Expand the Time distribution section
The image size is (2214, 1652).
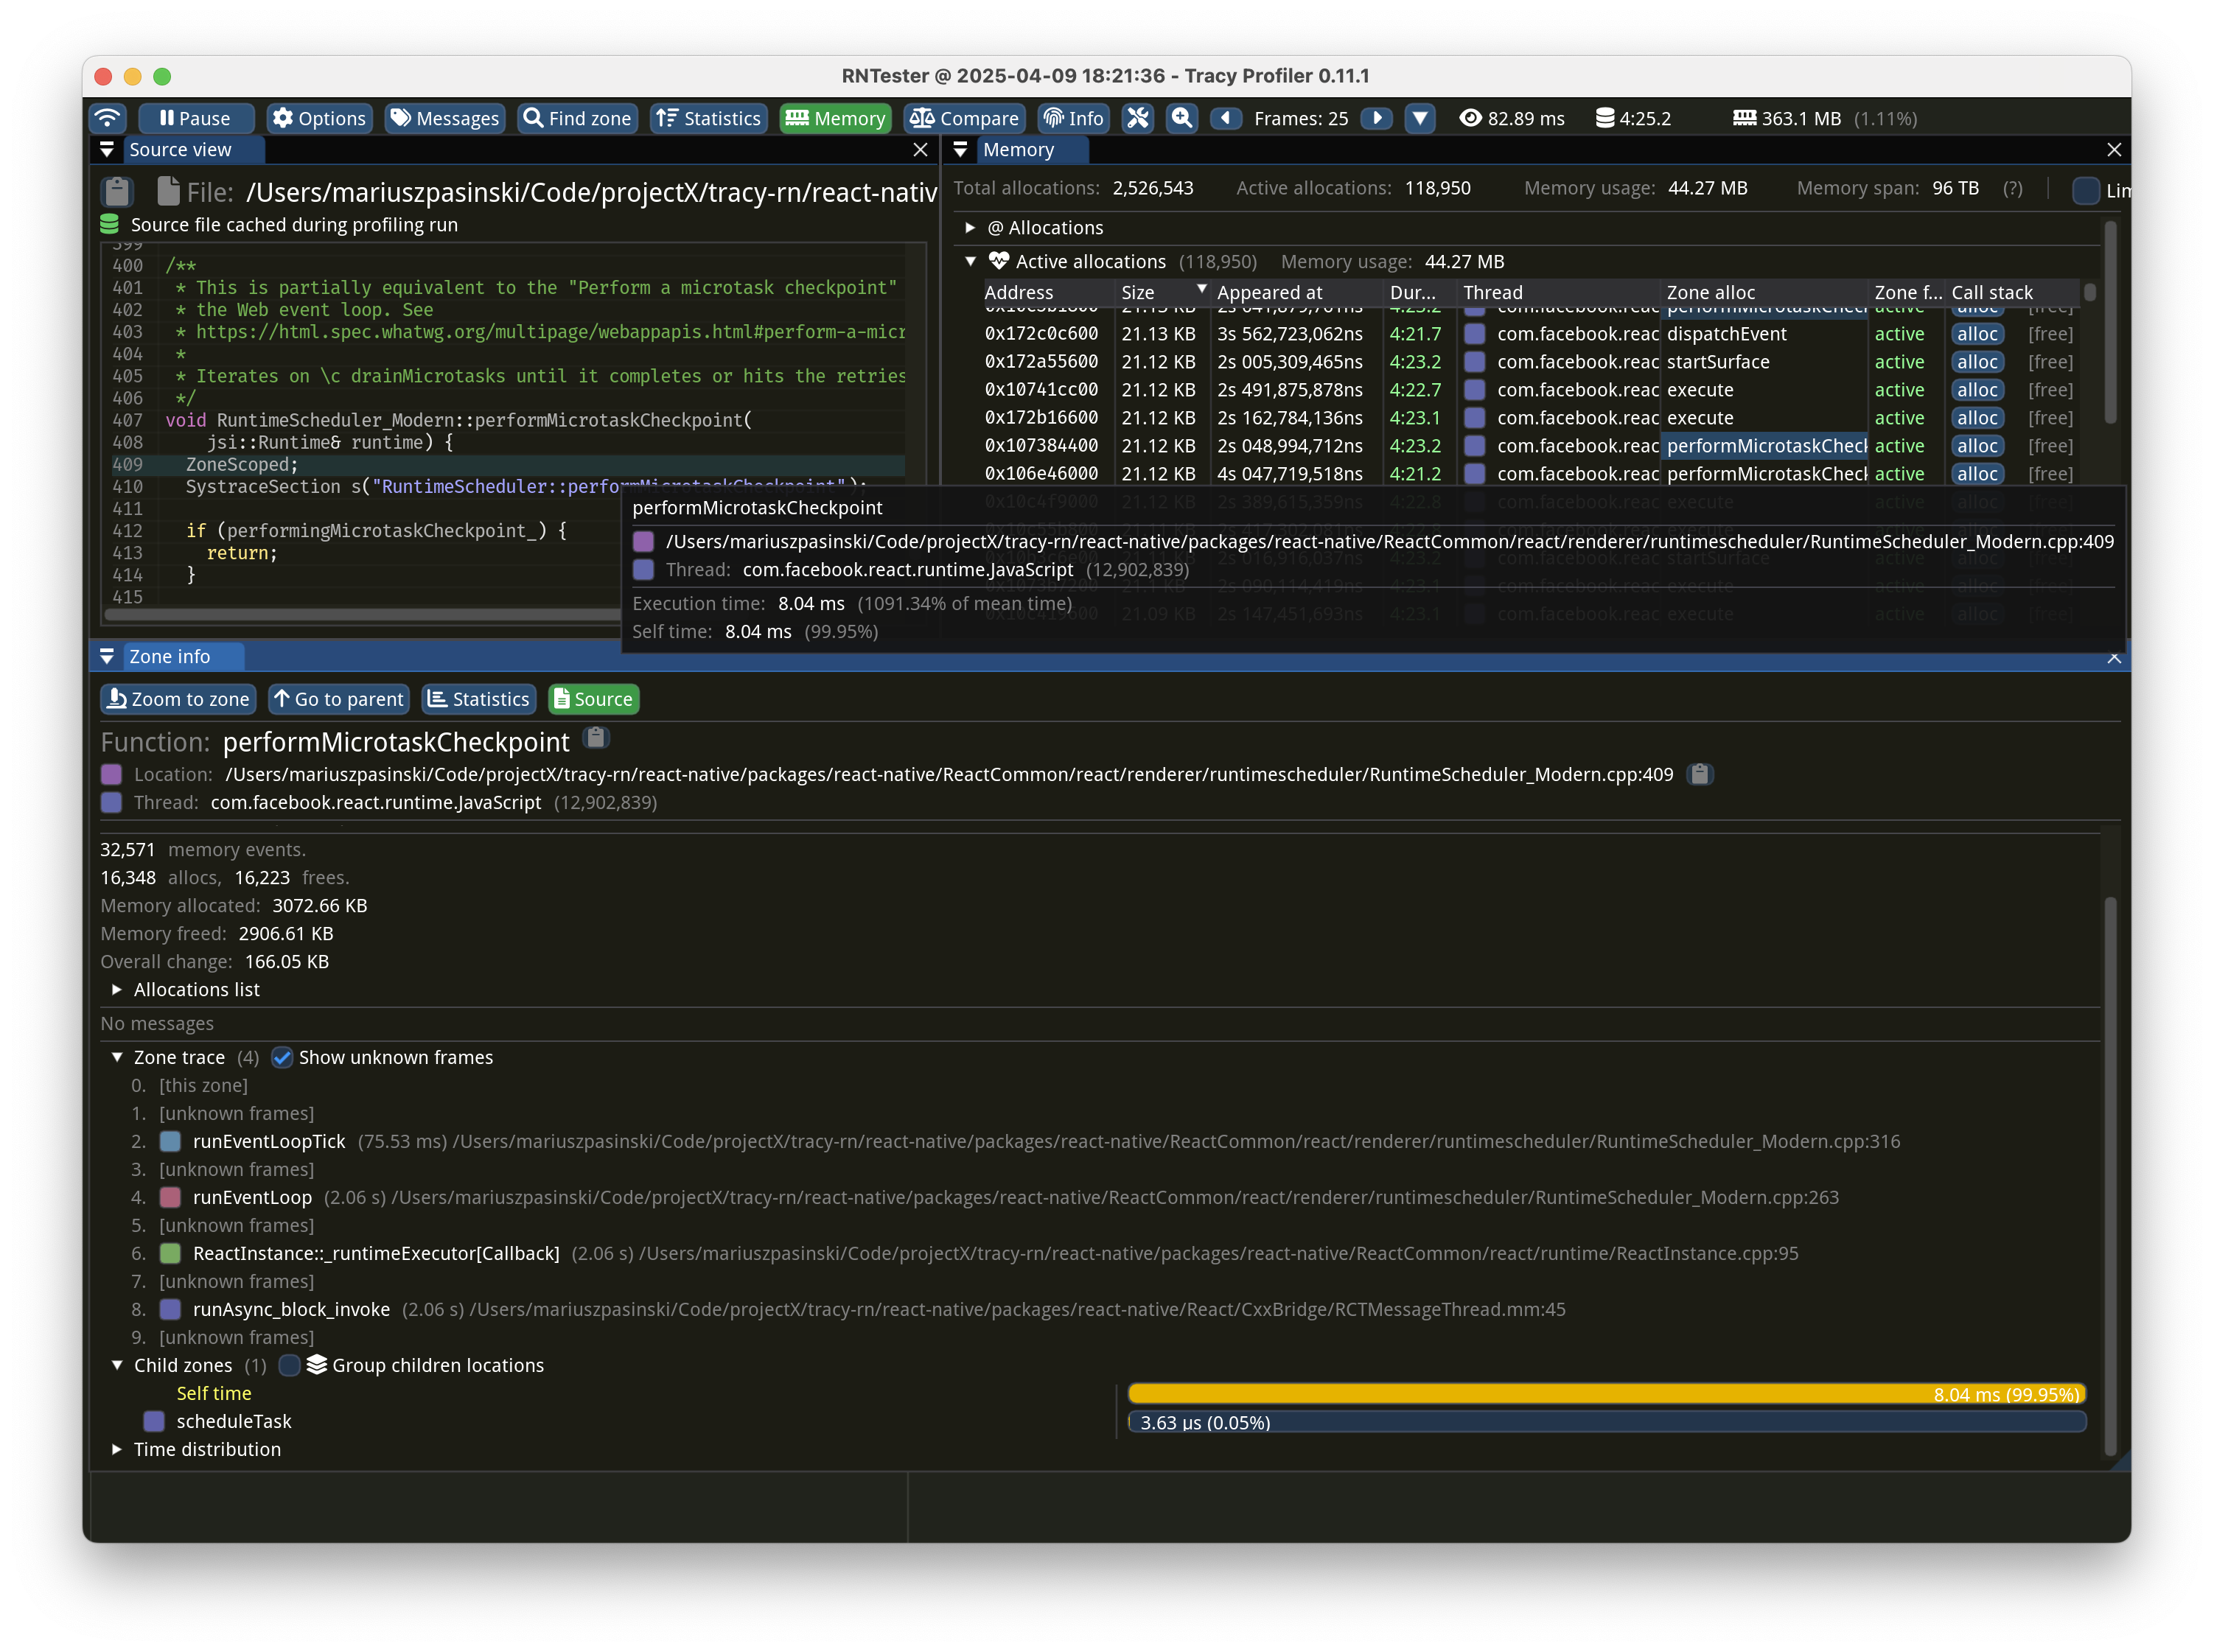point(117,1449)
